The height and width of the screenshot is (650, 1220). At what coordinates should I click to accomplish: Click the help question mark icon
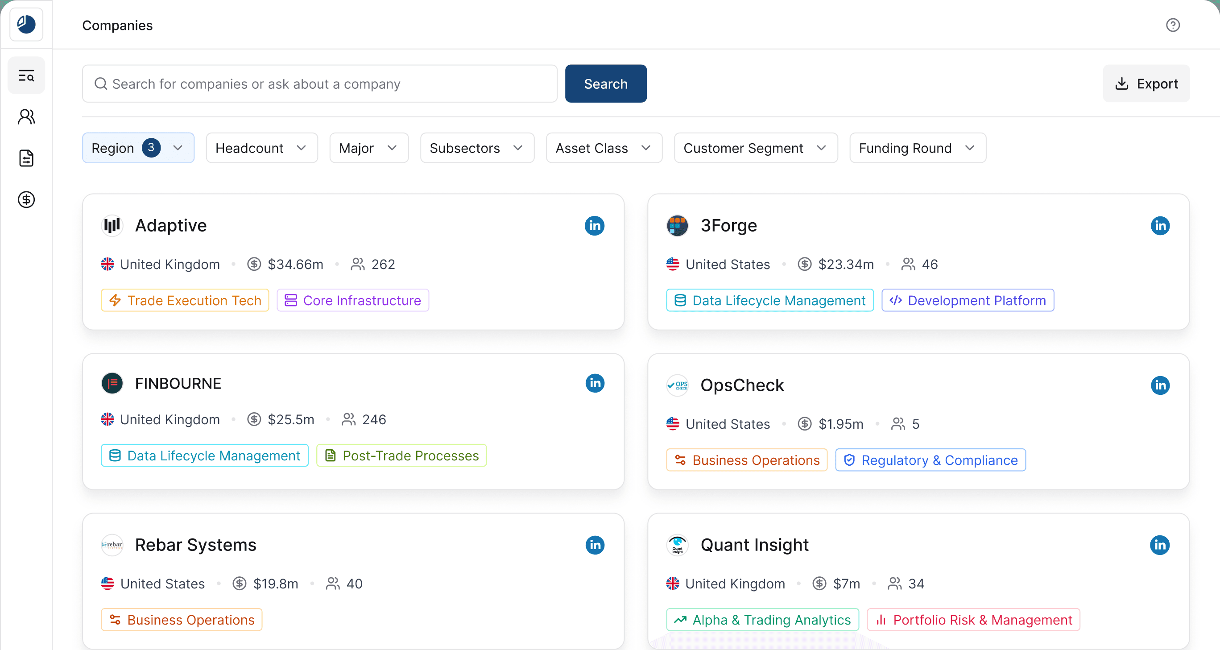(1173, 25)
